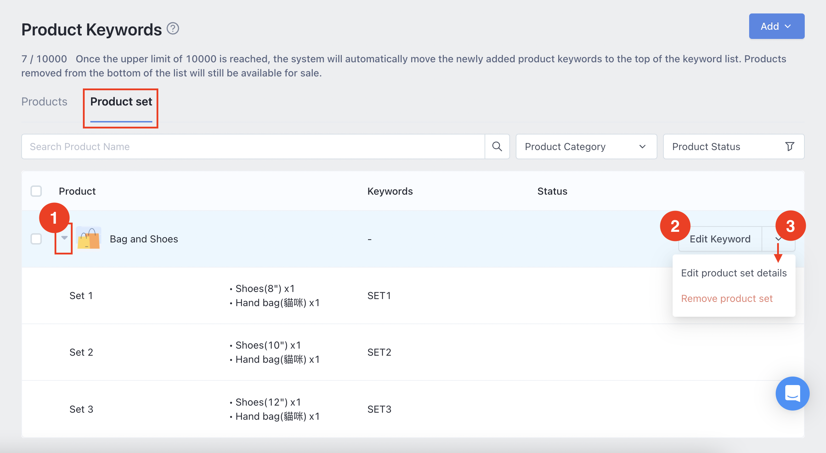The image size is (826, 453).
Task: Switch to the Products tab
Action: pos(44,102)
